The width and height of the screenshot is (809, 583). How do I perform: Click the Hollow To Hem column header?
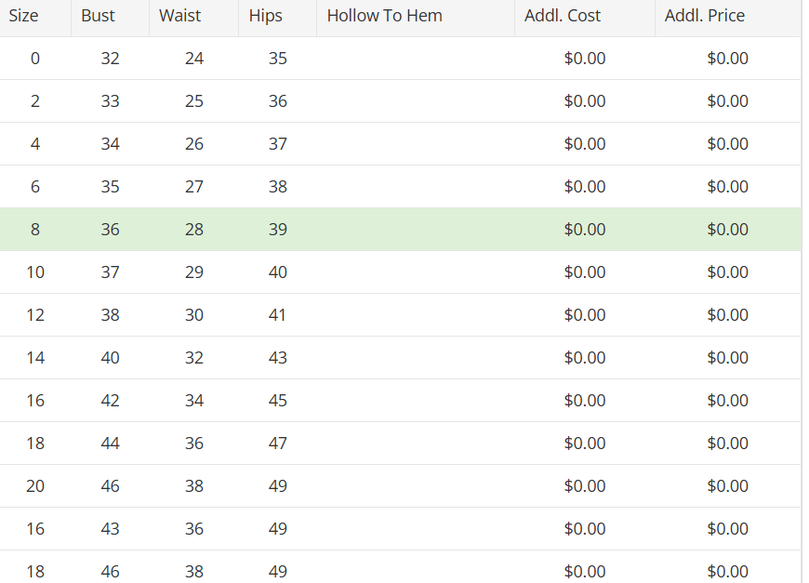[416, 16]
